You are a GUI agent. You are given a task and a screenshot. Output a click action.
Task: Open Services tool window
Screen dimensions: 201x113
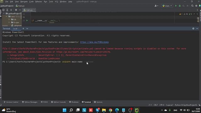tap(98, 102)
